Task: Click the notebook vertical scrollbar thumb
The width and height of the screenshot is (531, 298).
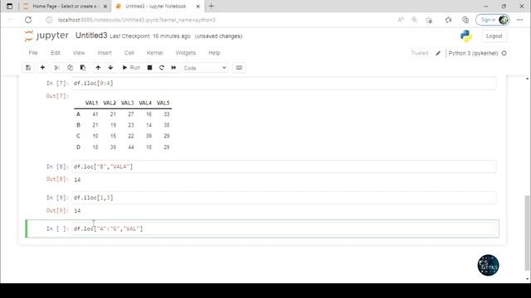Action: point(528,233)
